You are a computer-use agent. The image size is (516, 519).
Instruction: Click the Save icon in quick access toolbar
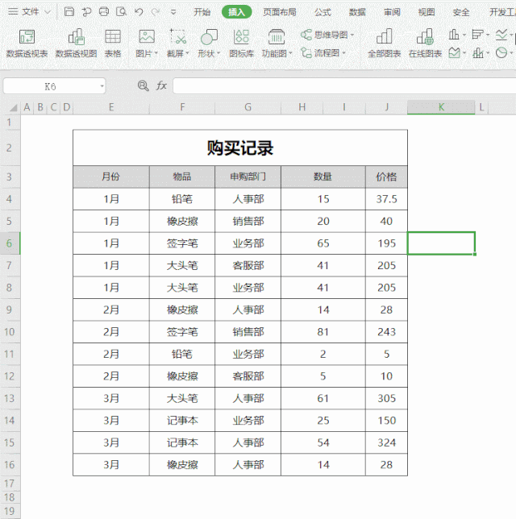pos(69,12)
